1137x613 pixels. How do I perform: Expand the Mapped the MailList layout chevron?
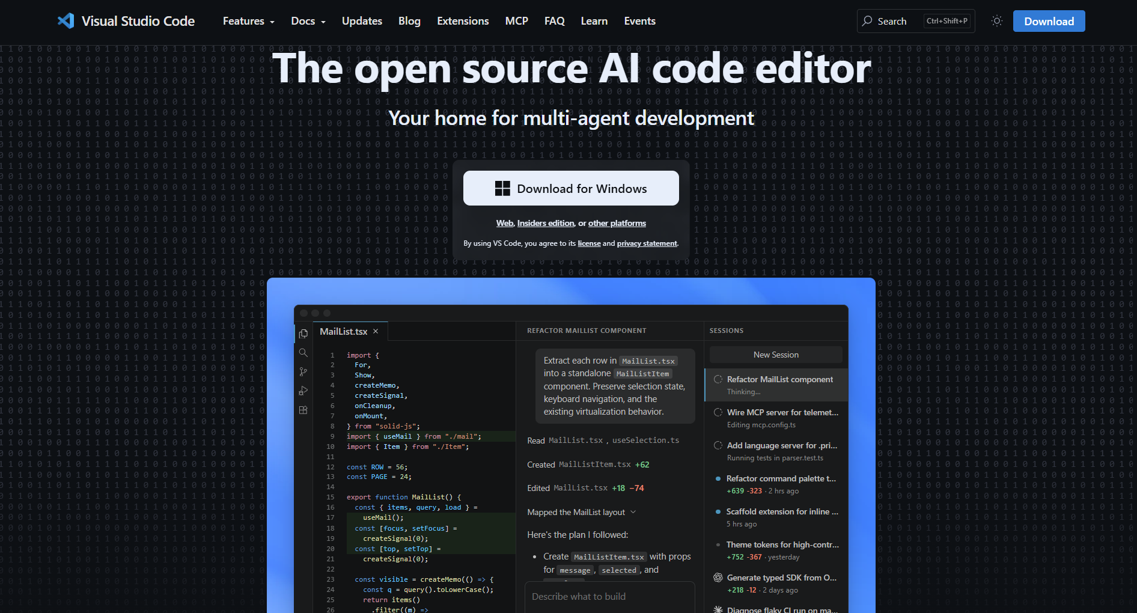point(633,512)
